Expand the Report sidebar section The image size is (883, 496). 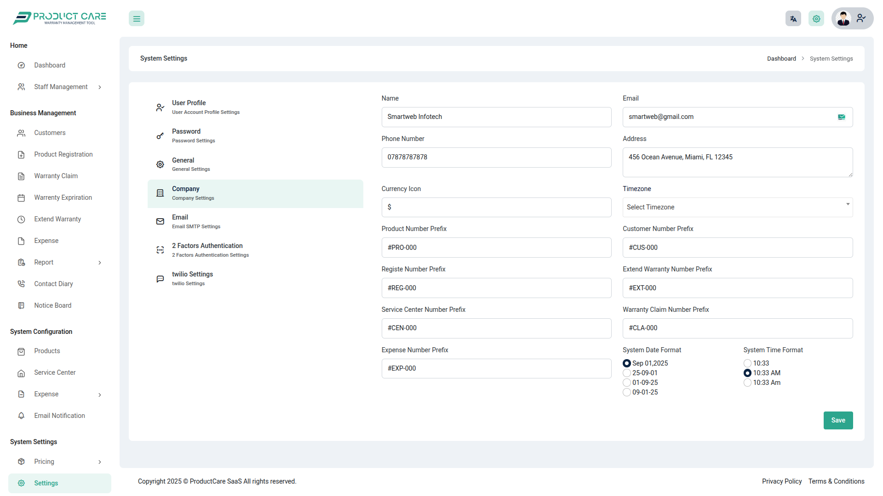[x=44, y=262]
